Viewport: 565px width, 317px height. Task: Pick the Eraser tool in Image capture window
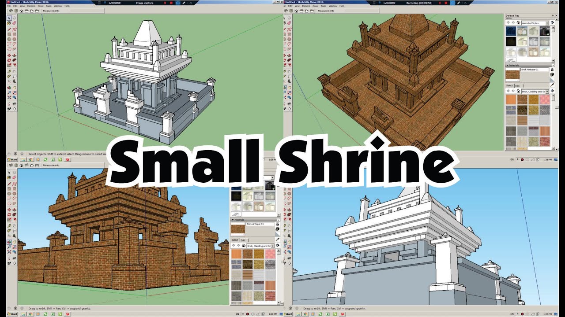click(14, 23)
